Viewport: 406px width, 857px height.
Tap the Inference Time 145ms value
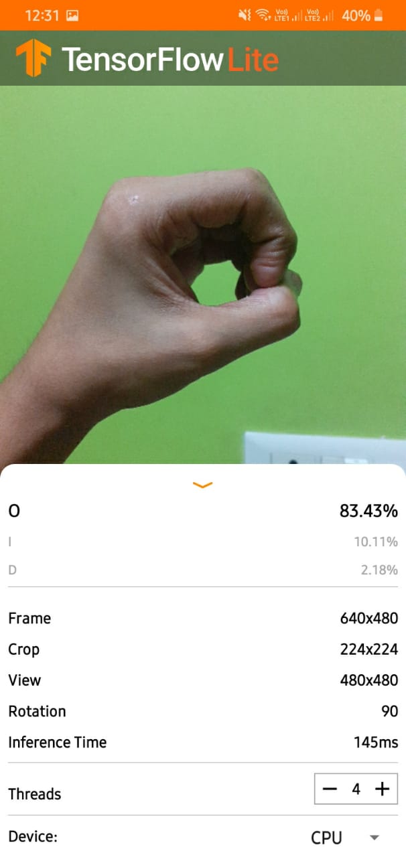[x=376, y=742]
